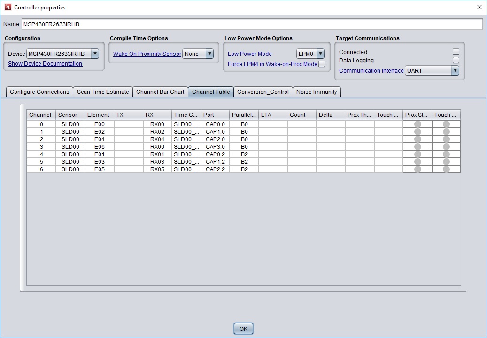
Task: Select the E03 element cell
Action: coord(100,161)
